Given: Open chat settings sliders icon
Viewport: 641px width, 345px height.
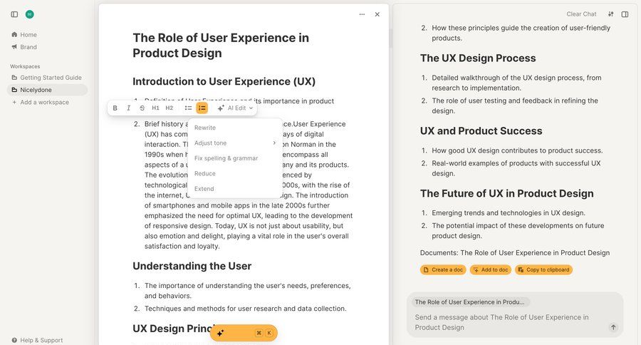Looking at the screenshot, I should (610, 14).
